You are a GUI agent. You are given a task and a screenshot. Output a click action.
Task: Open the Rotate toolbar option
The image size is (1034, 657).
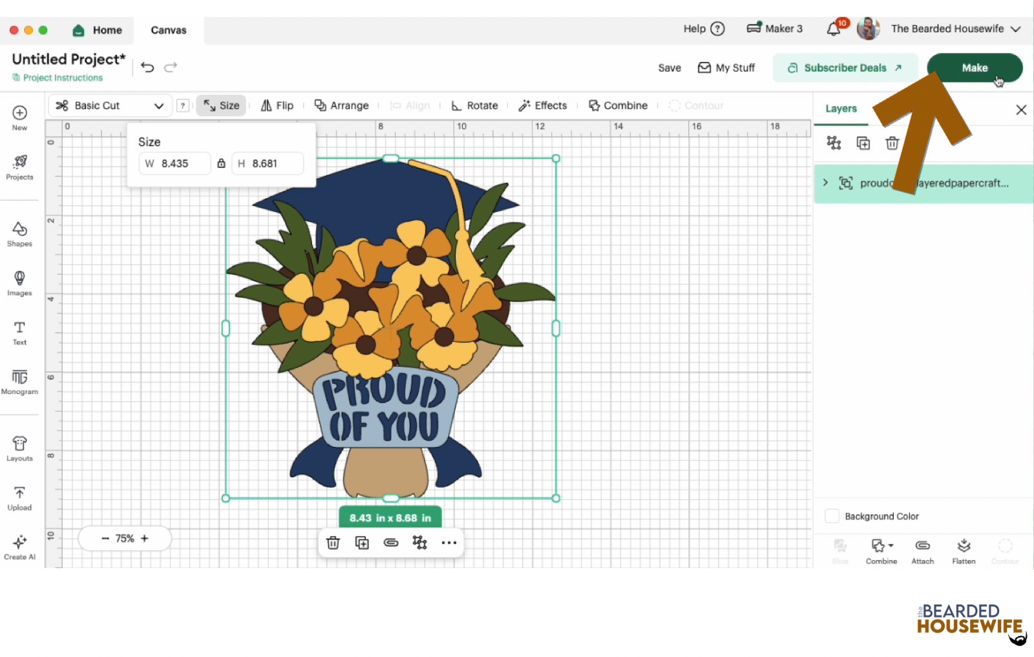(x=474, y=105)
